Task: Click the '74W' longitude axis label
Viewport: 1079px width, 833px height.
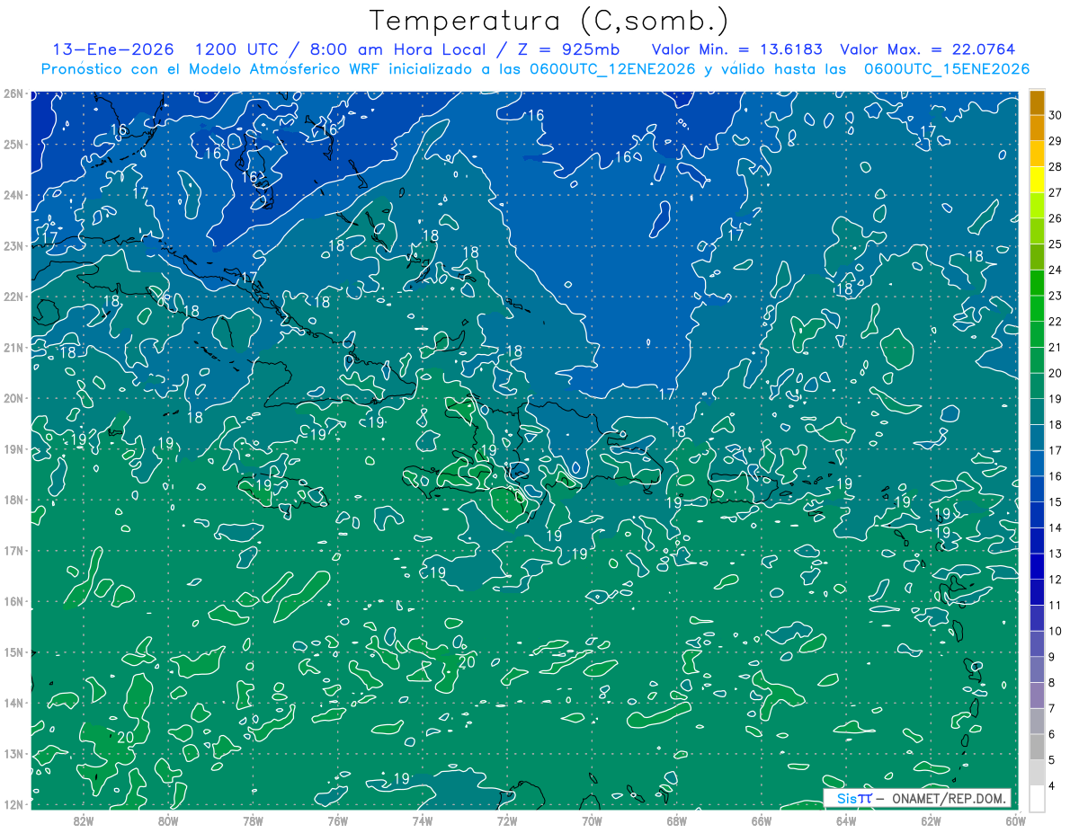Action: tap(423, 820)
